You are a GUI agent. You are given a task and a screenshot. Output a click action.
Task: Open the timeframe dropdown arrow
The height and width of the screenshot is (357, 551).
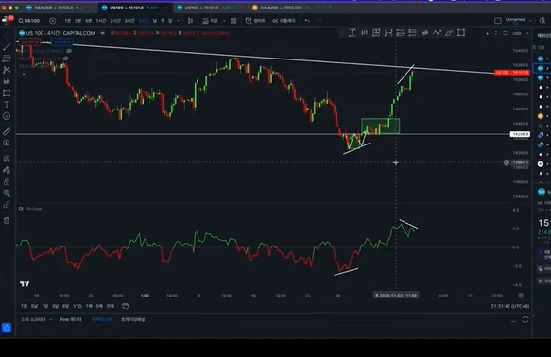pyautogui.click(x=179, y=21)
